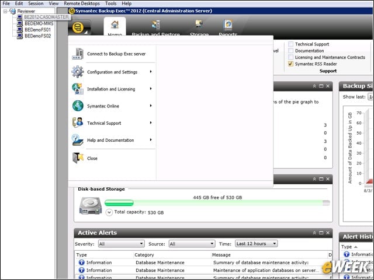374x280 pixels.
Task: Click the Configuration and Settings gear icon
Action: [78, 72]
